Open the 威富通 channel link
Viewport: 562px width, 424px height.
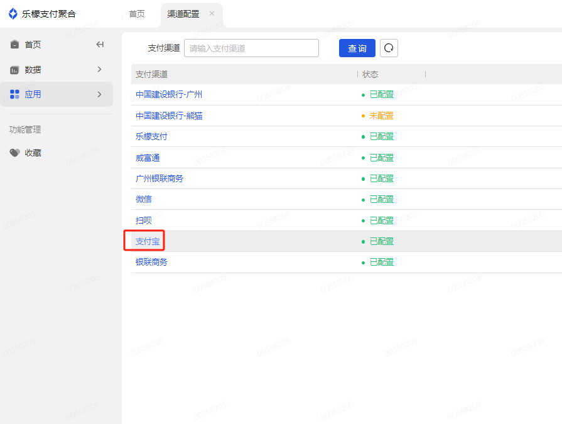coord(148,158)
